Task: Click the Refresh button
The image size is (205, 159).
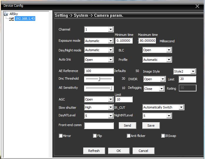Action: (x=94, y=151)
